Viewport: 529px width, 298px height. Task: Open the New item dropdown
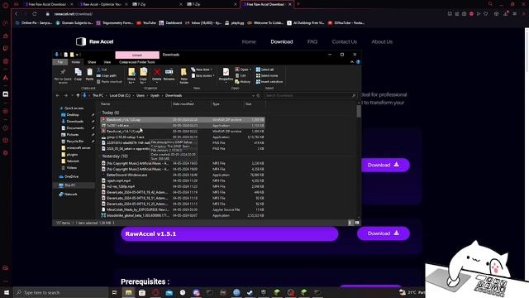coord(202,70)
